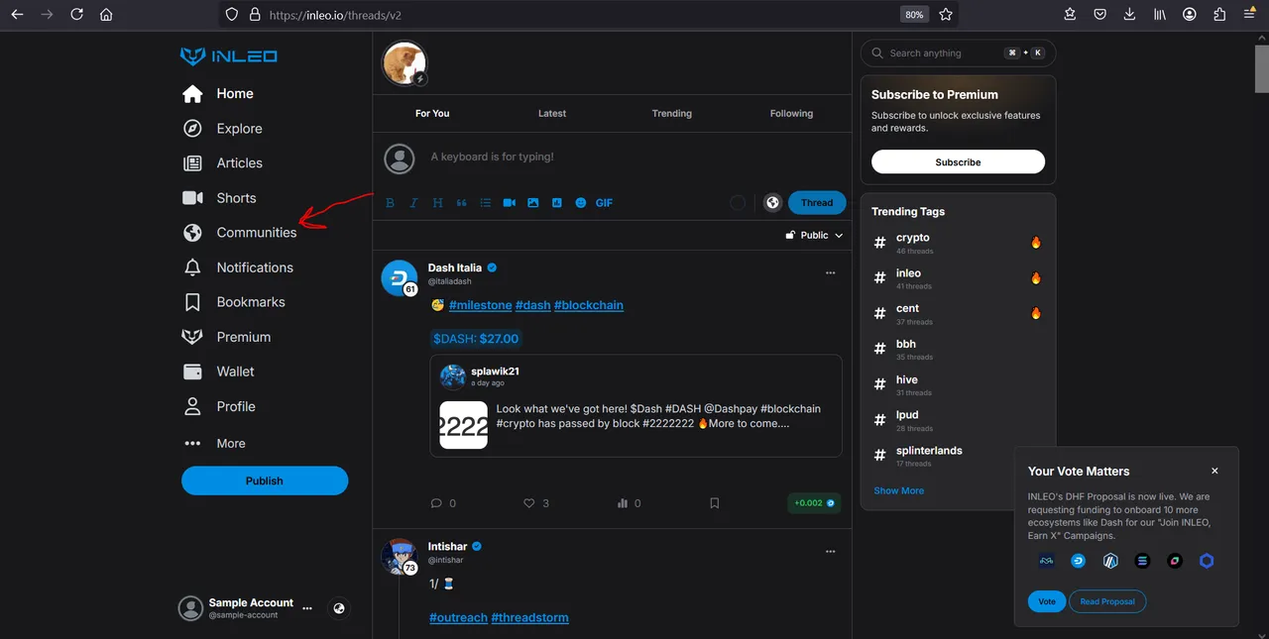Like the Dash Italia post
This screenshot has width=1269, height=639.
click(529, 503)
